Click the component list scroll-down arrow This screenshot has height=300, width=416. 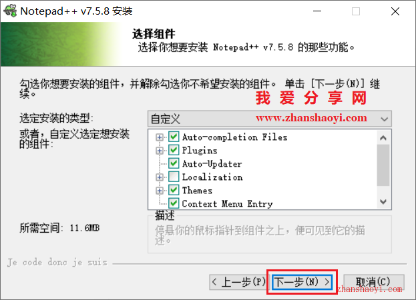point(383,202)
